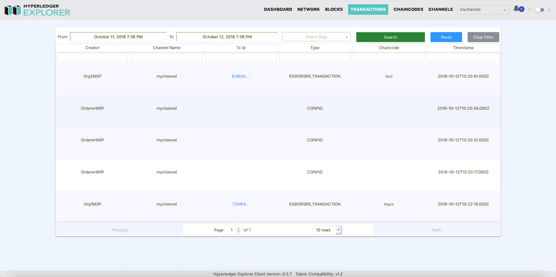
Task: Sort by the Creator column header
Action: click(x=92, y=47)
